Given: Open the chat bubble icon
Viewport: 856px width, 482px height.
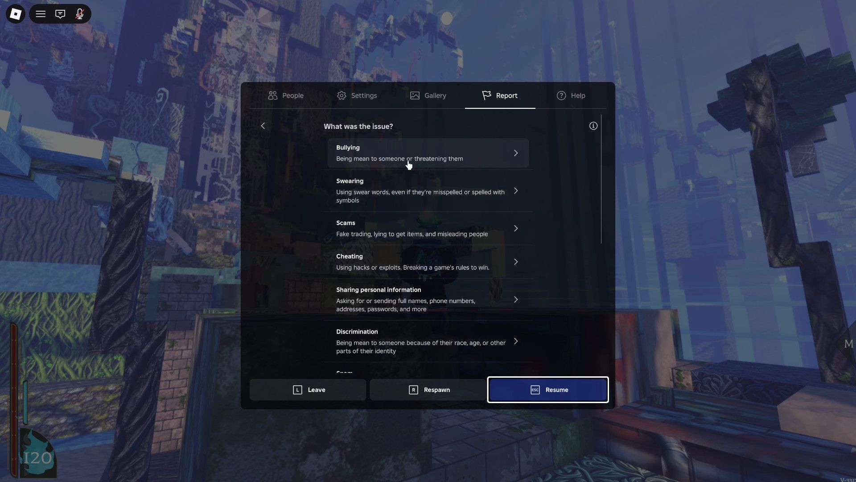Looking at the screenshot, I should (x=60, y=14).
